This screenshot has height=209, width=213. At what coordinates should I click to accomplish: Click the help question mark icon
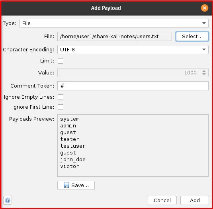8,200
